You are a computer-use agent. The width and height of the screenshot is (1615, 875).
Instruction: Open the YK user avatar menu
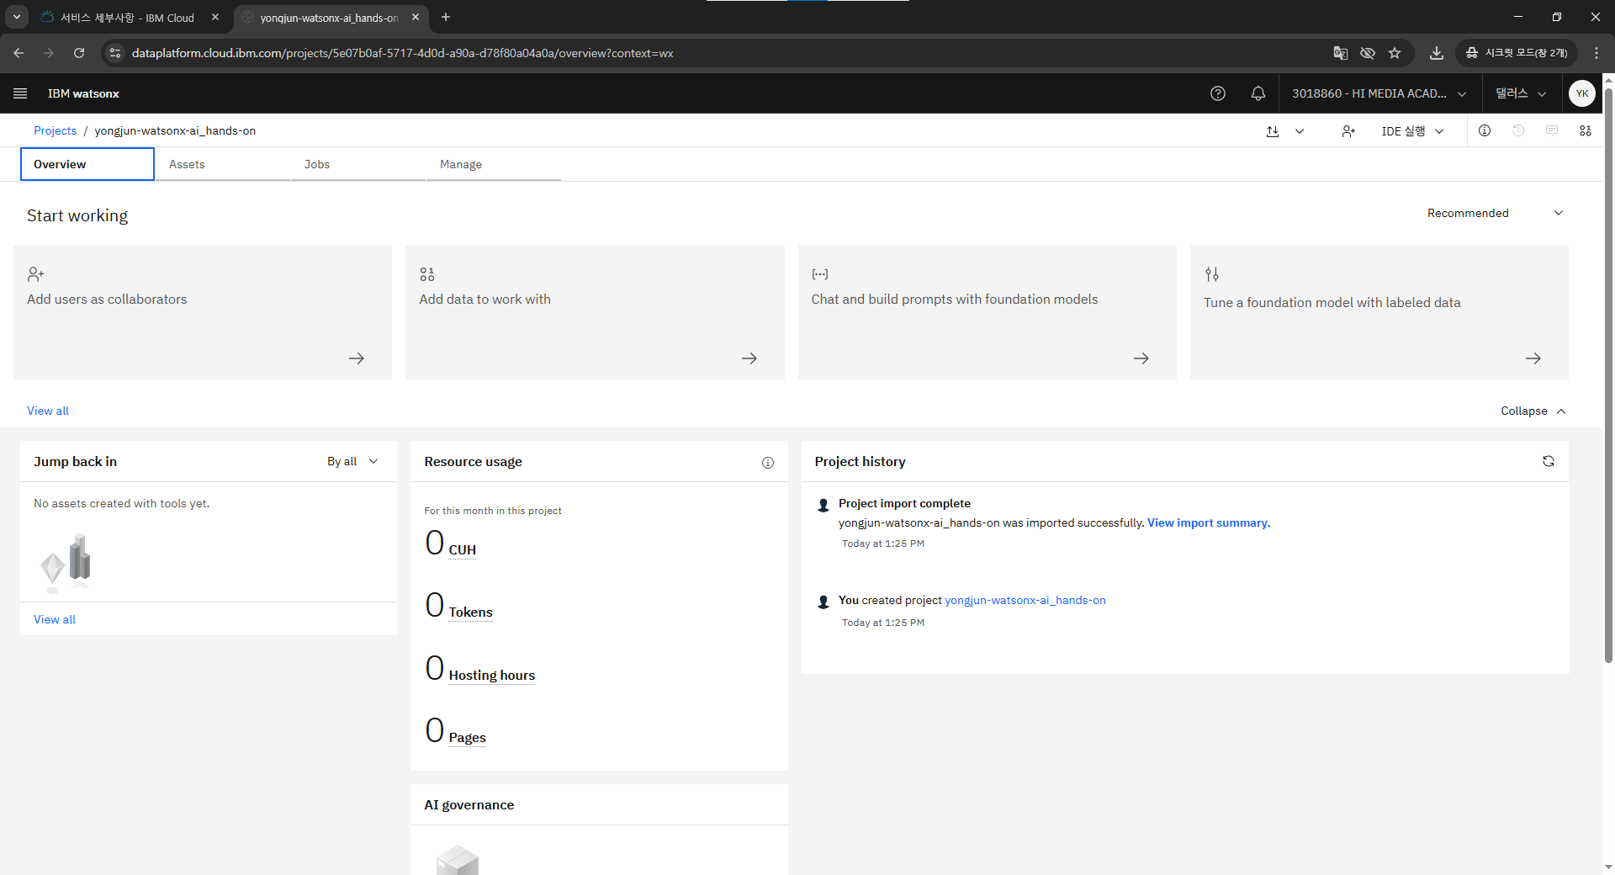point(1581,93)
